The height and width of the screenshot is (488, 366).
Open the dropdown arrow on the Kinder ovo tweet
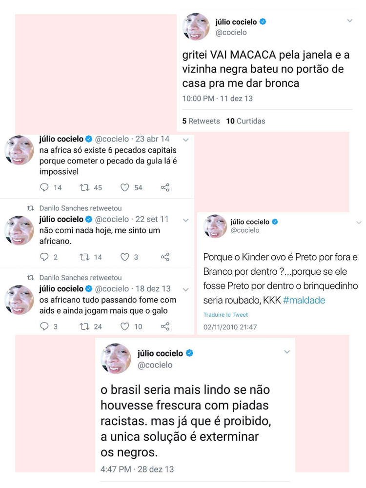[x=359, y=222]
